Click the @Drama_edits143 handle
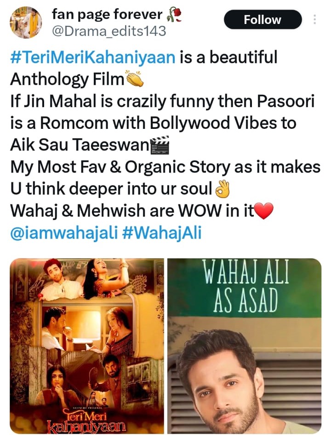The width and height of the screenshot is (331, 435). pyautogui.click(x=109, y=31)
